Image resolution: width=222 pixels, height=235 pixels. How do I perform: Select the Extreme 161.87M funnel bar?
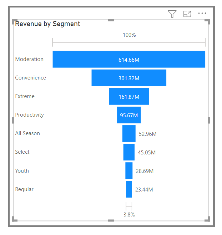(129, 97)
